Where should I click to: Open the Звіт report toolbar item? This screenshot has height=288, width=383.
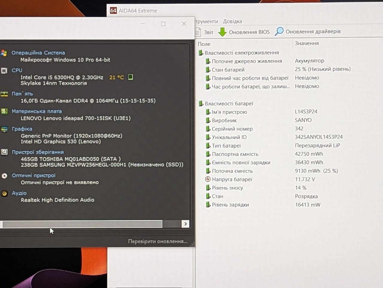pos(204,32)
